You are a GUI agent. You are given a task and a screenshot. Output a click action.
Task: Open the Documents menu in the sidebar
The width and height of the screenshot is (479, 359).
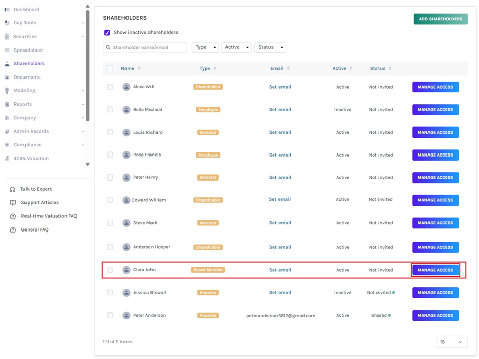(x=27, y=77)
